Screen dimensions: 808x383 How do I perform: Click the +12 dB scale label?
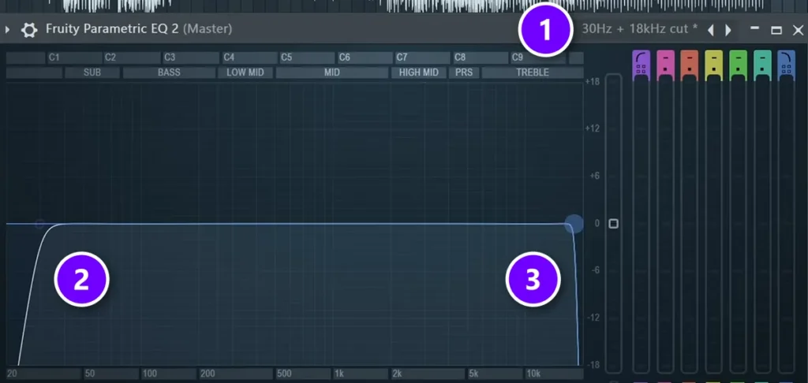pos(593,128)
